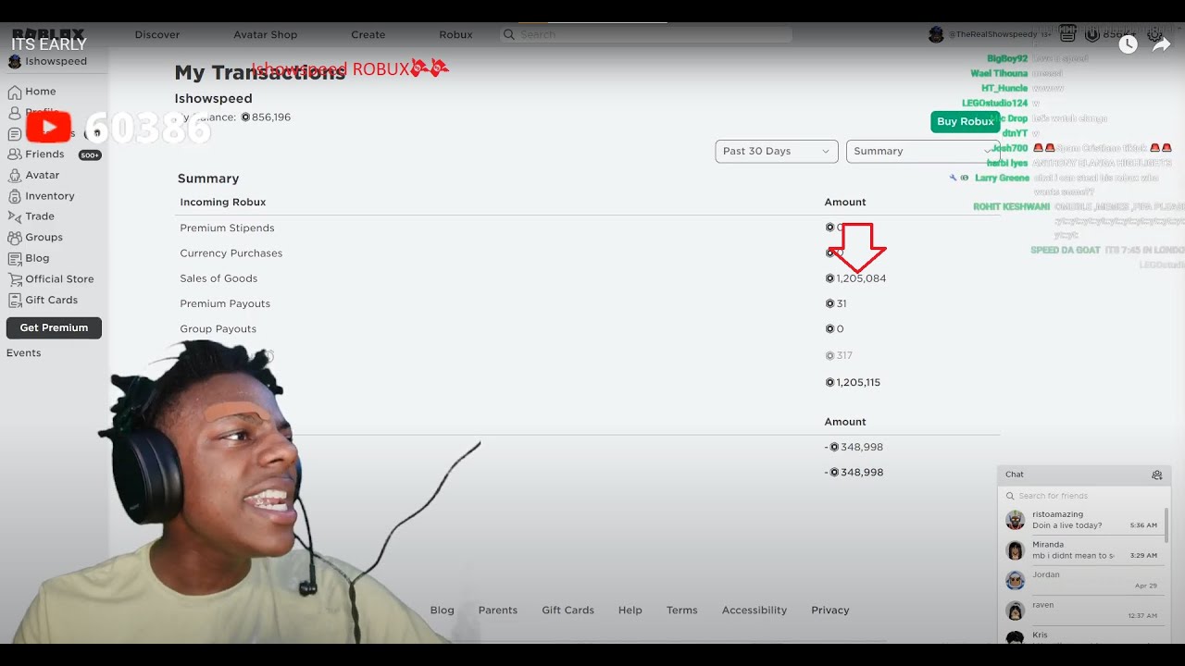Click the Premium Payouts row label
This screenshot has height=666, width=1185.
pos(225,303)
